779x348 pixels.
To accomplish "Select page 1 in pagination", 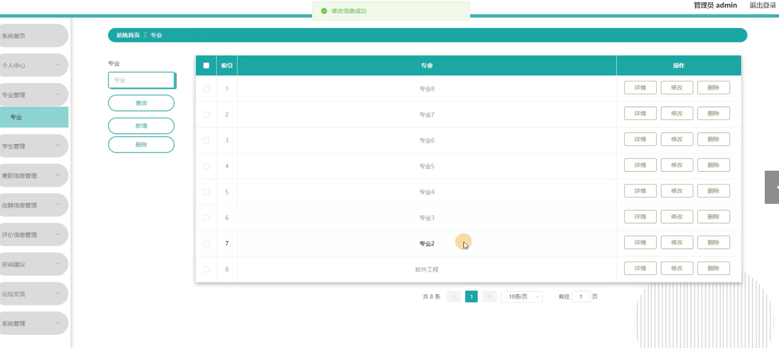I will [x=472, y=297].
